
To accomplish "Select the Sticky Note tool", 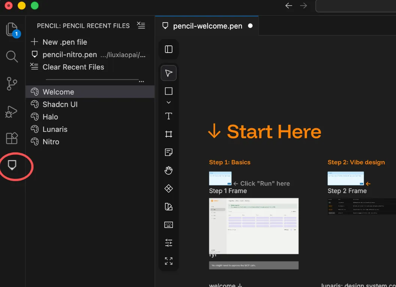I will click(x=168, y=152).
